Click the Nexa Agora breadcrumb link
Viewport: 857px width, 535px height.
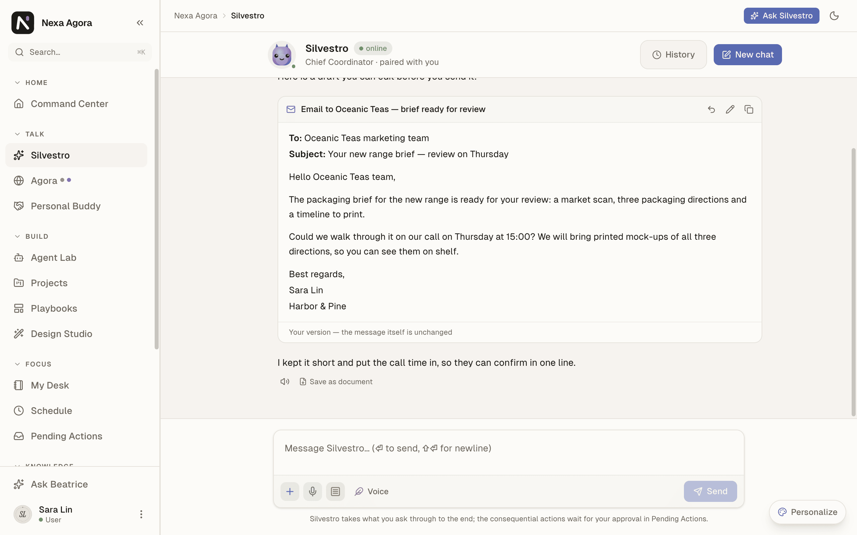click(x=196, y=16)
